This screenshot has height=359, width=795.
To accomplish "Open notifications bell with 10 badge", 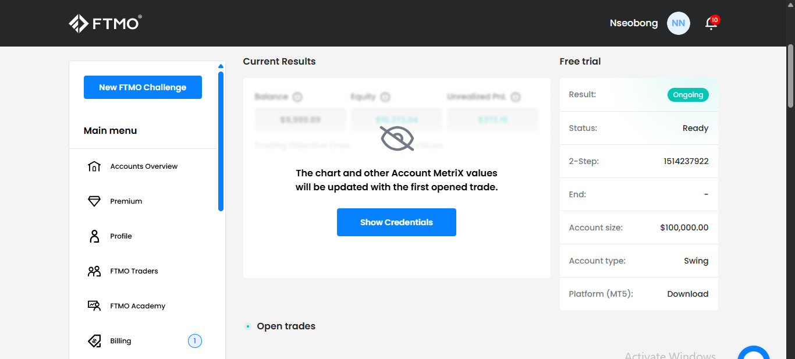I will point(712,23).
